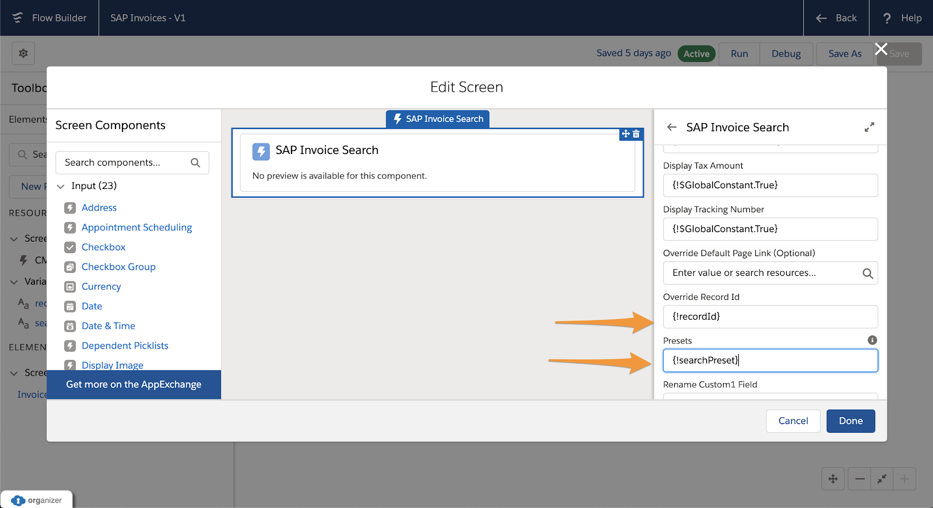The height and width of the screenshot is (508, 933).
Task: Collapse the Input (23) section
Action: 61,186
